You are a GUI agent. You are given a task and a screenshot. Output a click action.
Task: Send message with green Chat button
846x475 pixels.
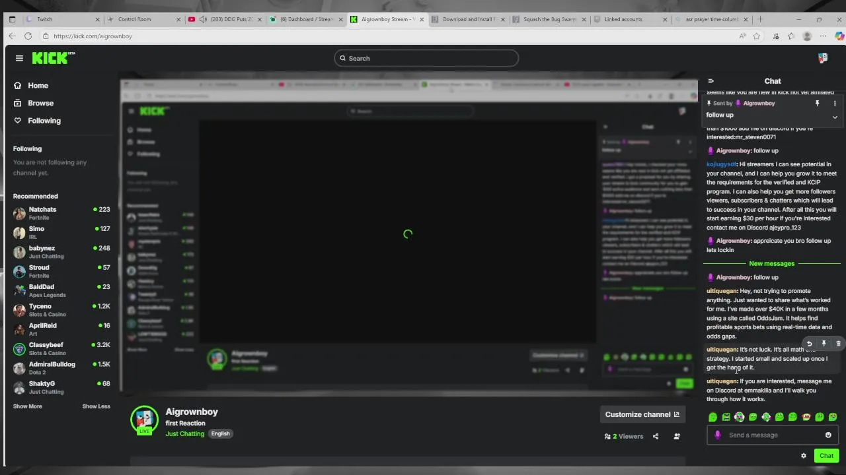coord(826,456)
